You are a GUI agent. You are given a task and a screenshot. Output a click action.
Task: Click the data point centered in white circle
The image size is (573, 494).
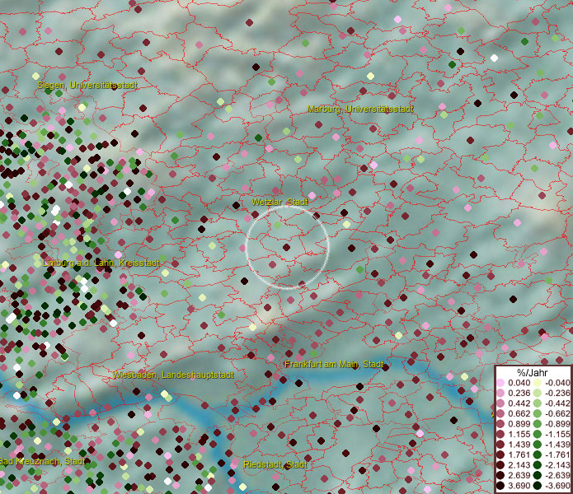pos(286,246)
